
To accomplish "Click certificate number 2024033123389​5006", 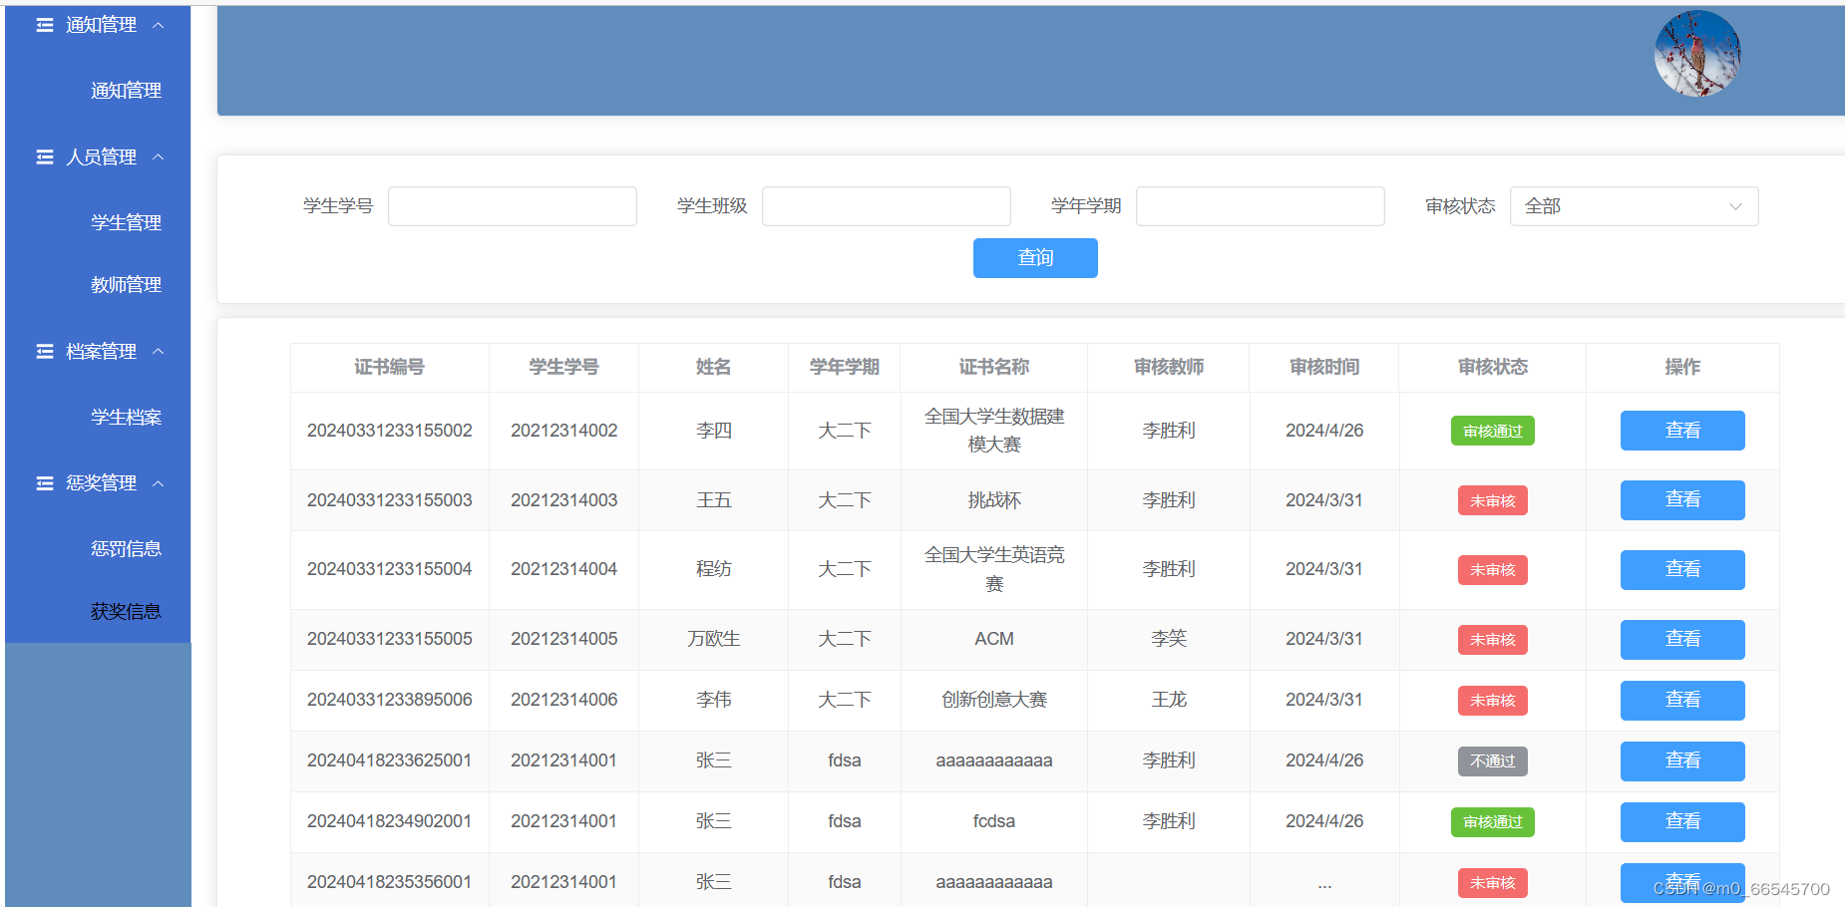I will click(390, 700).
